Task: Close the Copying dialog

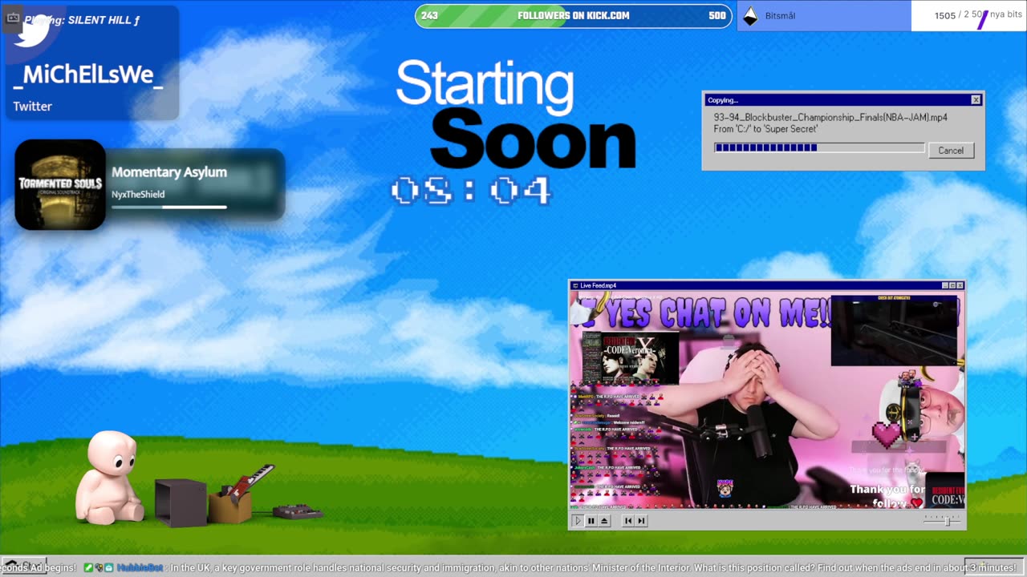Action: [x=976, y=100]
